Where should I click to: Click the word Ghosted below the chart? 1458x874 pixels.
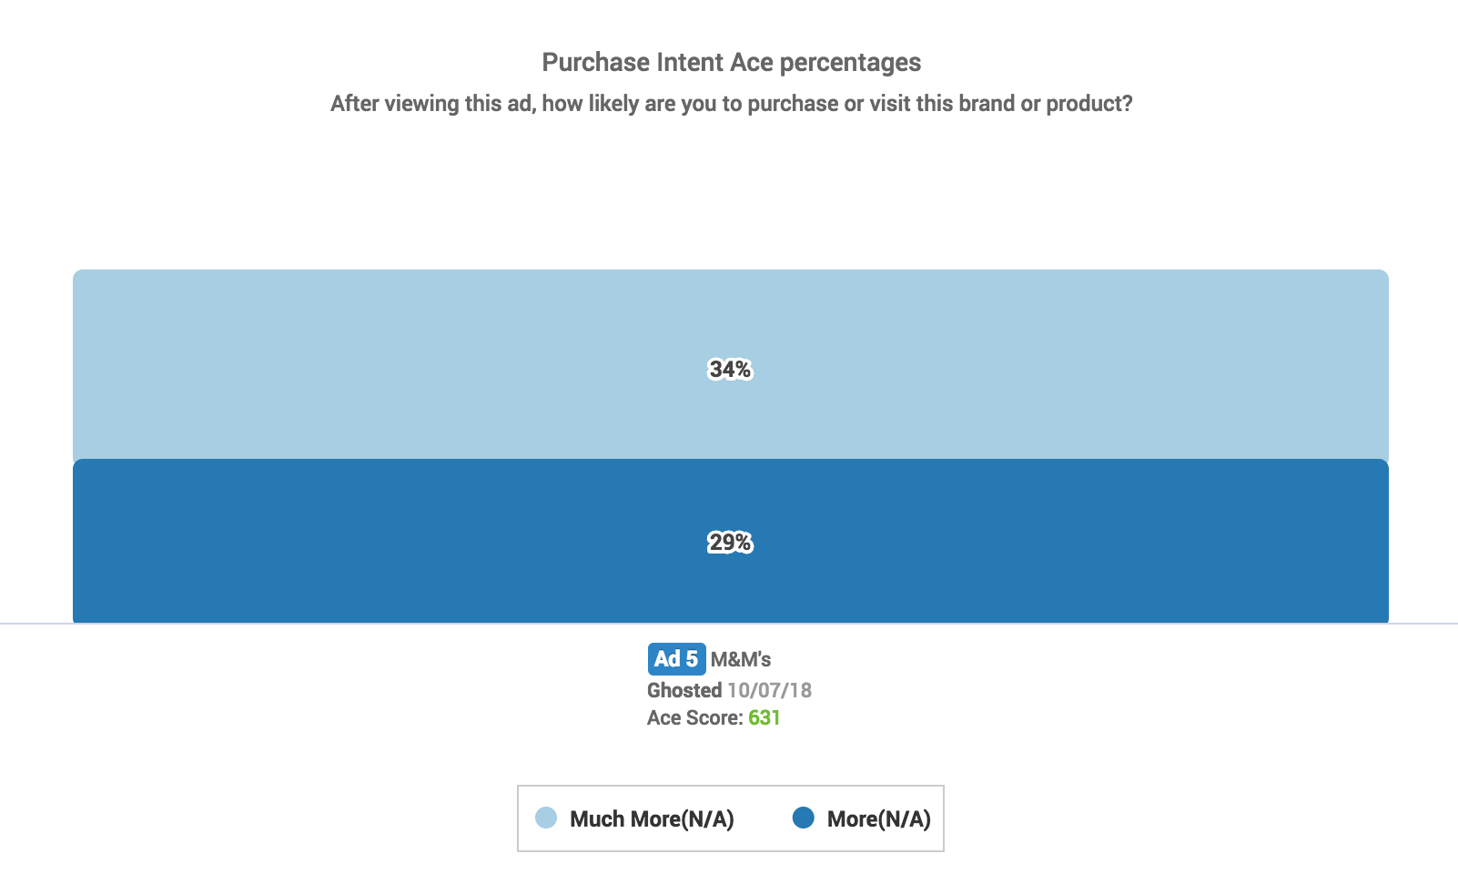[x=684, y=690]
